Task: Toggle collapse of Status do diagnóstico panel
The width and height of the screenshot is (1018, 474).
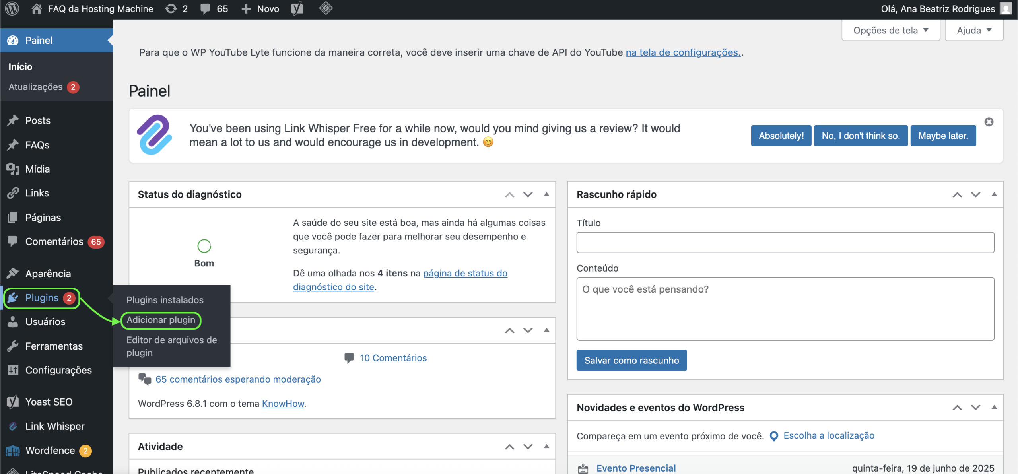Action: (546, 194)
